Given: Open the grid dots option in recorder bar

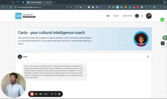Looking at the screenshot, I should pos(52,94).
